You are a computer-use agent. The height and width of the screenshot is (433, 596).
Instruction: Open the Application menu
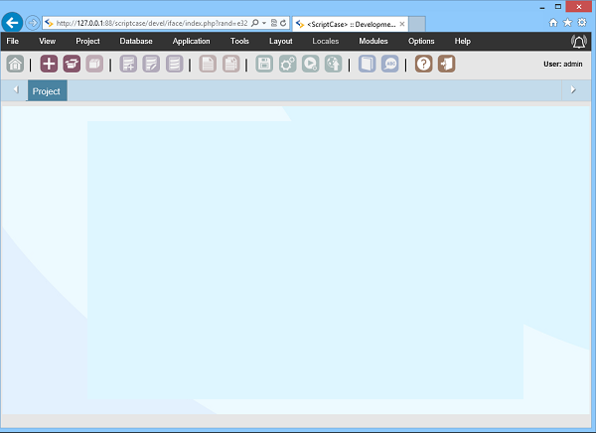pyautogui.click(x=191, y=41)
